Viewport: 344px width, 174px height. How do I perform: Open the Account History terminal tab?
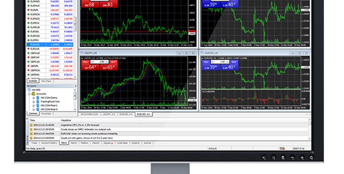(49, 143)
